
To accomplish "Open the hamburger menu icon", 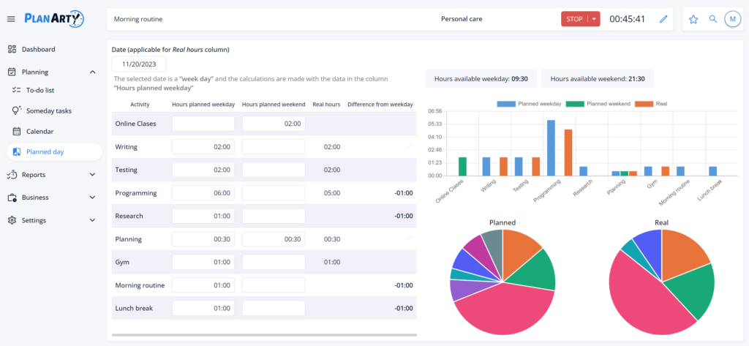I will pos(11,19).
